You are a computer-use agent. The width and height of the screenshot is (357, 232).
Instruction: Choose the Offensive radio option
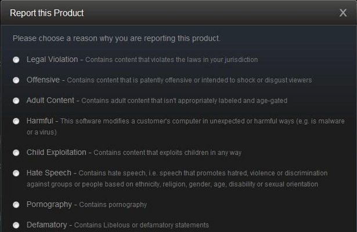click(16, 80)
